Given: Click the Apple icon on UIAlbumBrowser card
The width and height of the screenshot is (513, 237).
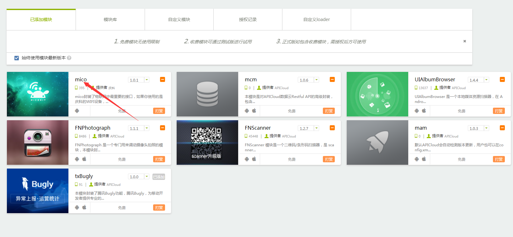Looking at the screenshot, I should 424,110.
